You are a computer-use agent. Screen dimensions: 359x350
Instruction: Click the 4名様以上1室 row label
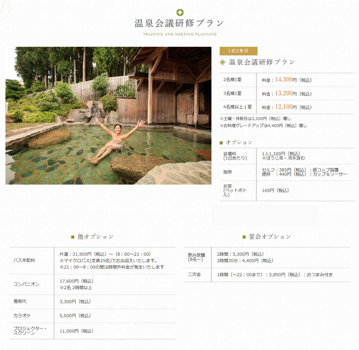(x=238, y=107)
